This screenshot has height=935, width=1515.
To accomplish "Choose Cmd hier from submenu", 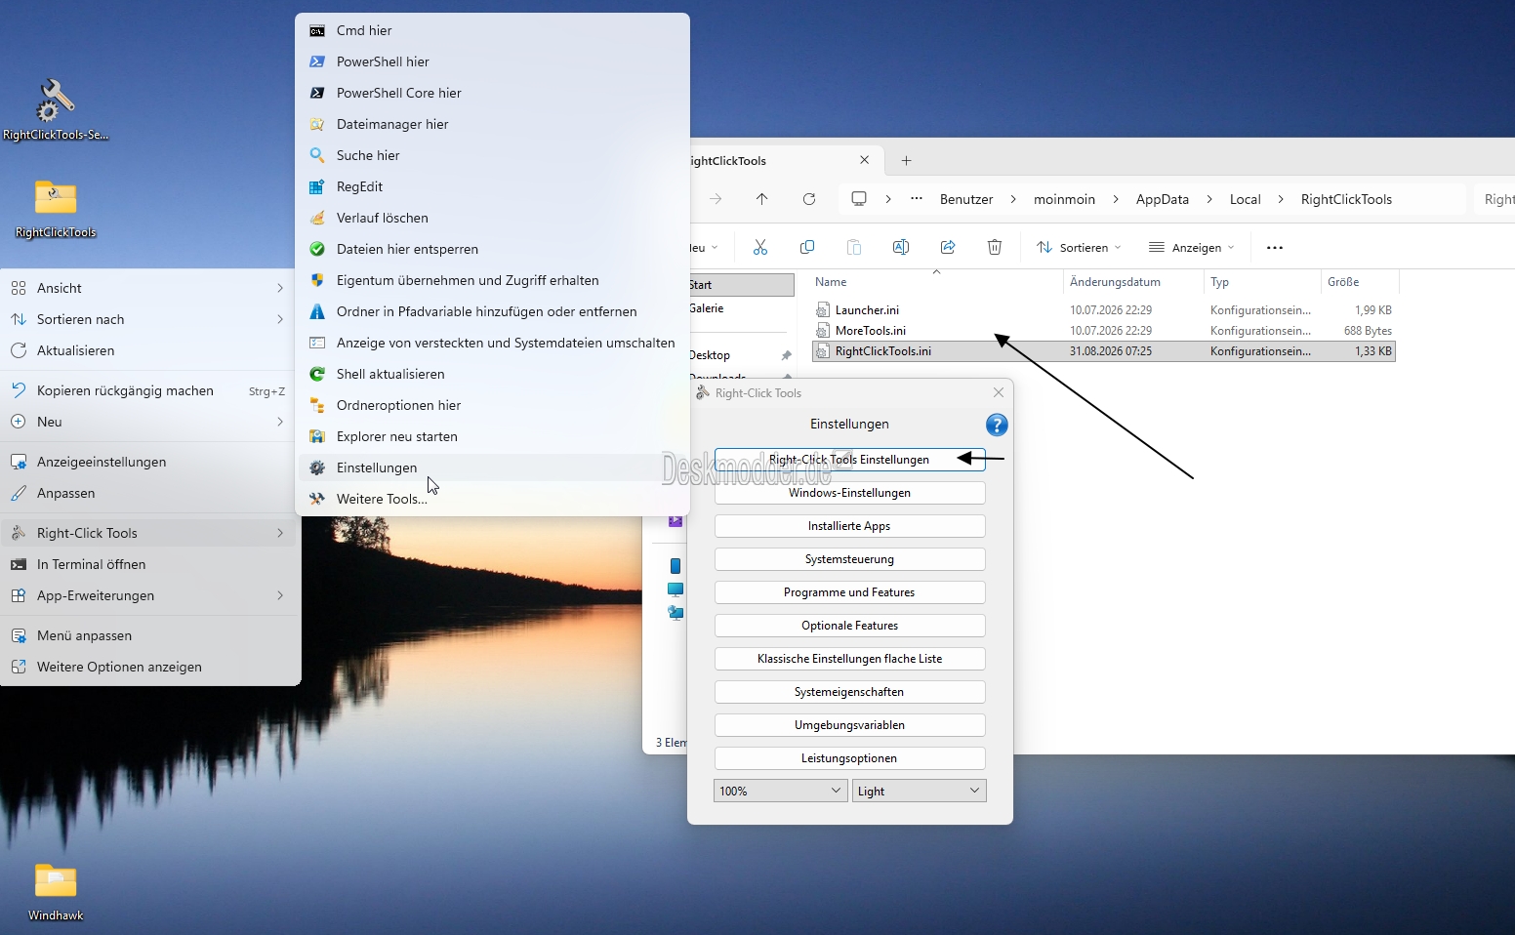I will (492, 30).
